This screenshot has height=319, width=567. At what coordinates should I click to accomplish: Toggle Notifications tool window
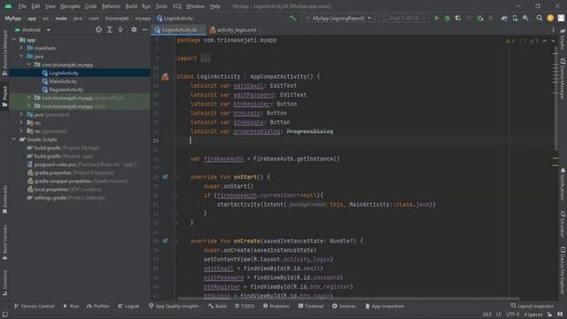(x=563, y=183)
